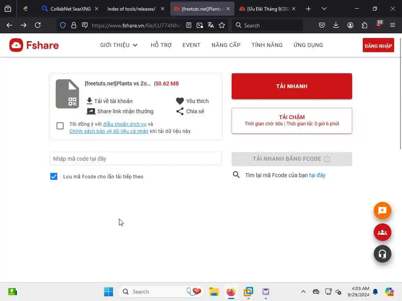Click Nhập mã code input field

[136, 159]
